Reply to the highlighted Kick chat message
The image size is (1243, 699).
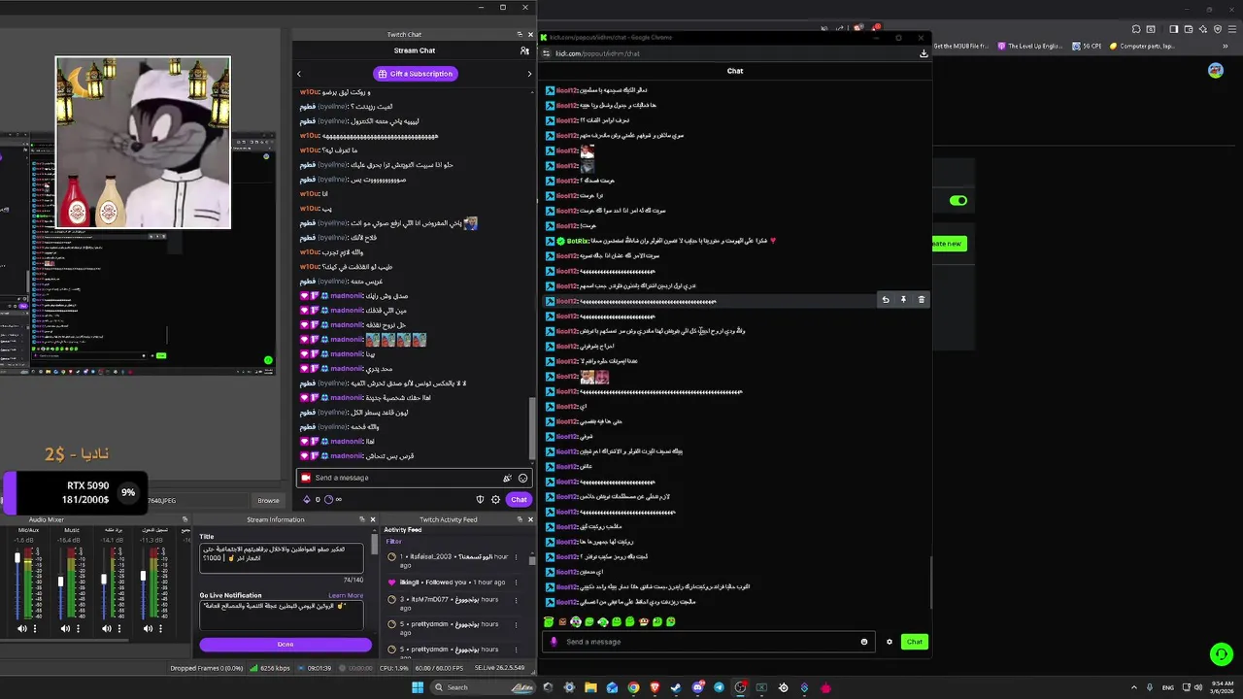[x=886, y=300]
